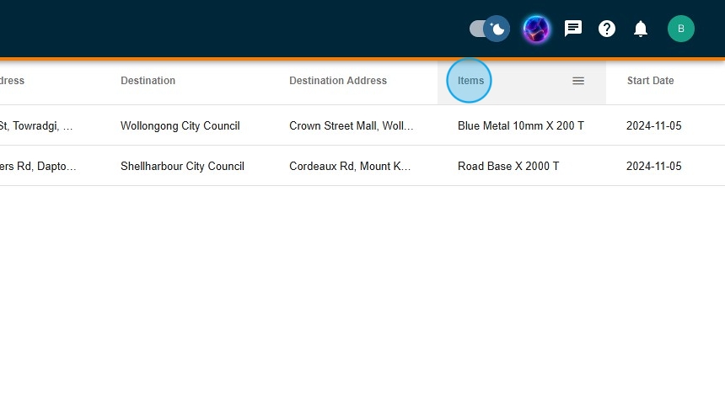Select the Wollongong City Council cell

click(180, 125)
